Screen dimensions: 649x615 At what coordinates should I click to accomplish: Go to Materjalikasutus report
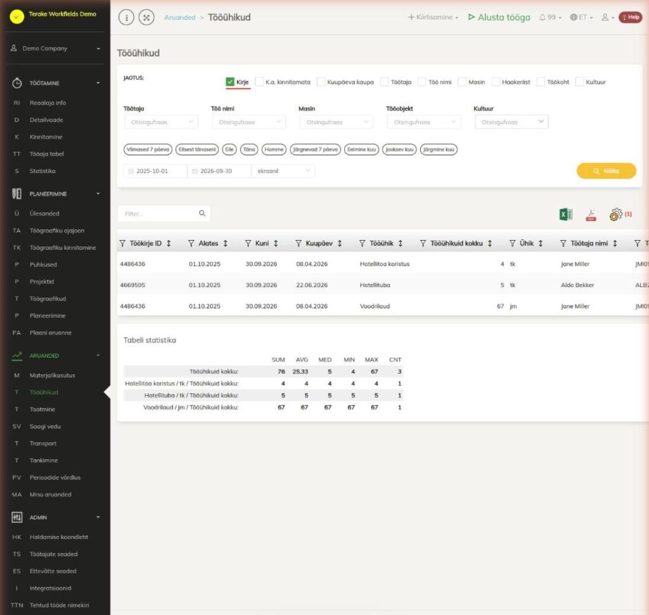52,376
